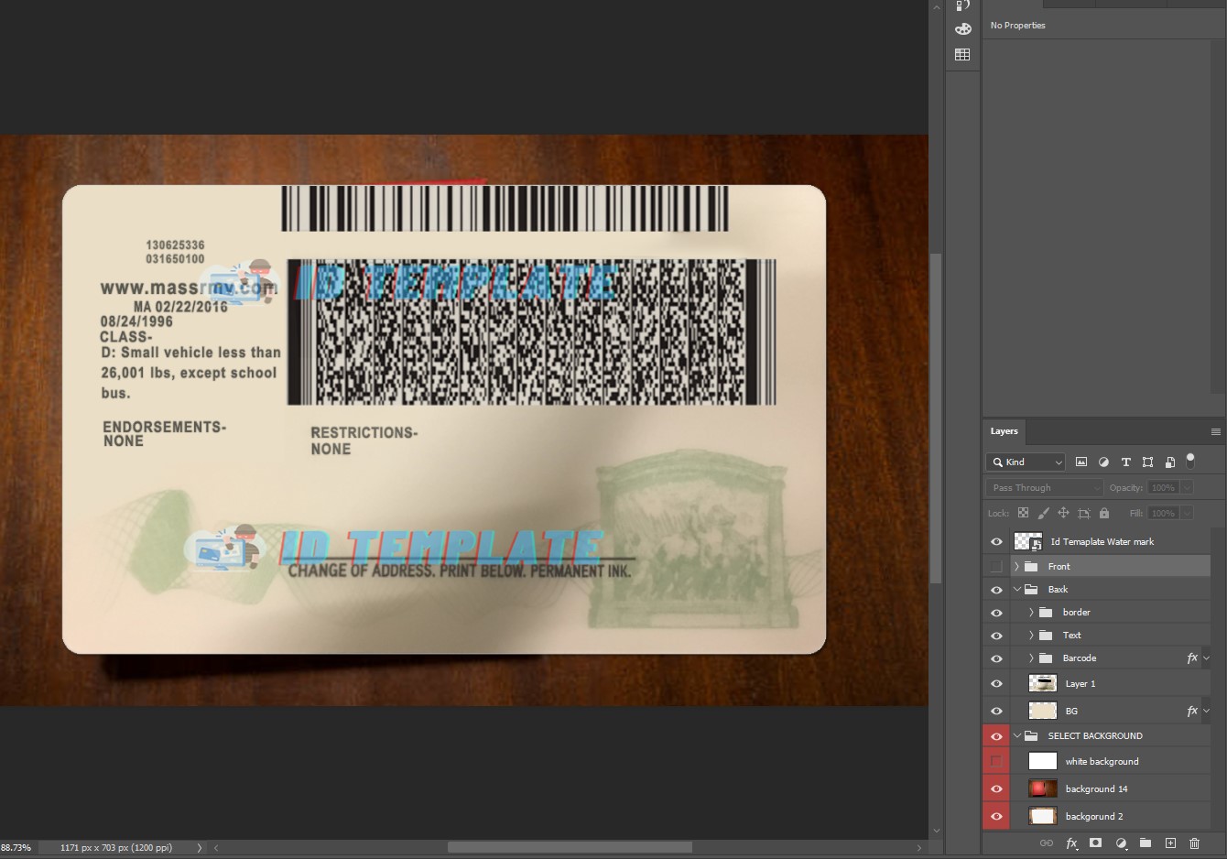
Task: Hide the BG layer eye icon
Action: (996, 712)
